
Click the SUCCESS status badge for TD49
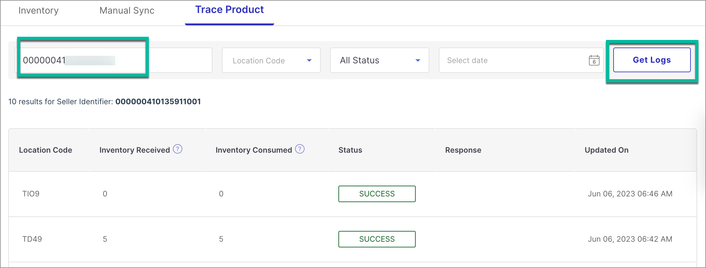tap(377, 239)
